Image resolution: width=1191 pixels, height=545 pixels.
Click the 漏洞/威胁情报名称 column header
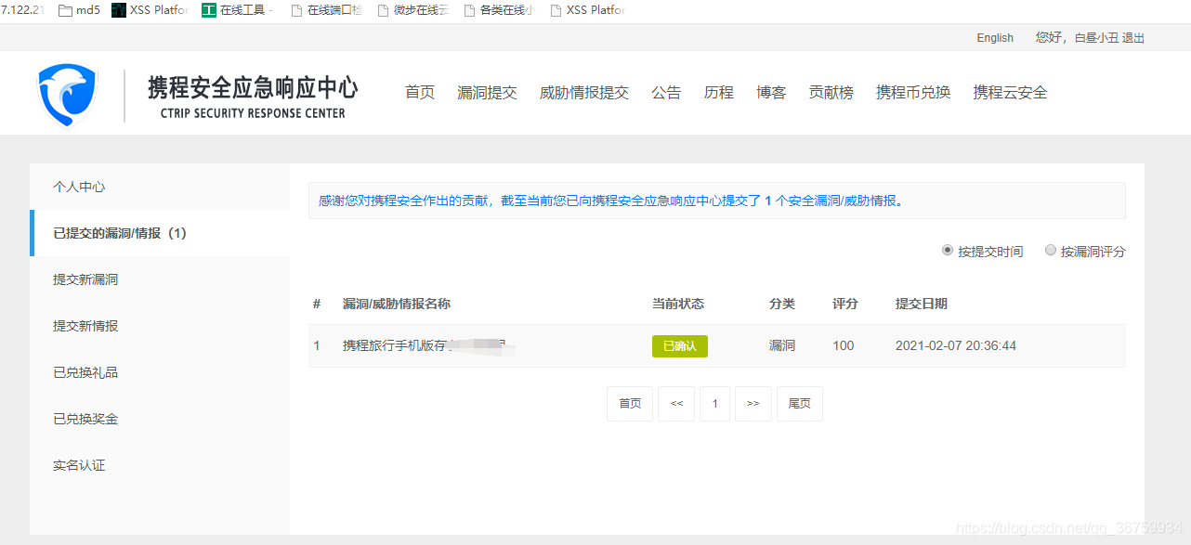(x=397, y=304)
